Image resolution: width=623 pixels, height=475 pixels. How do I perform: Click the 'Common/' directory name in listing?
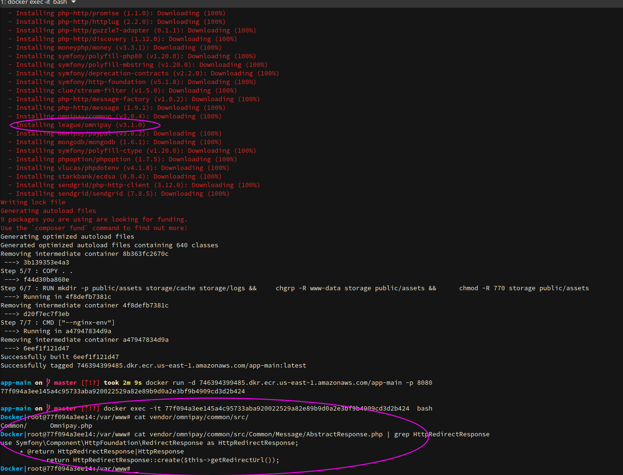pyautogui.click(x=14, y=426)
